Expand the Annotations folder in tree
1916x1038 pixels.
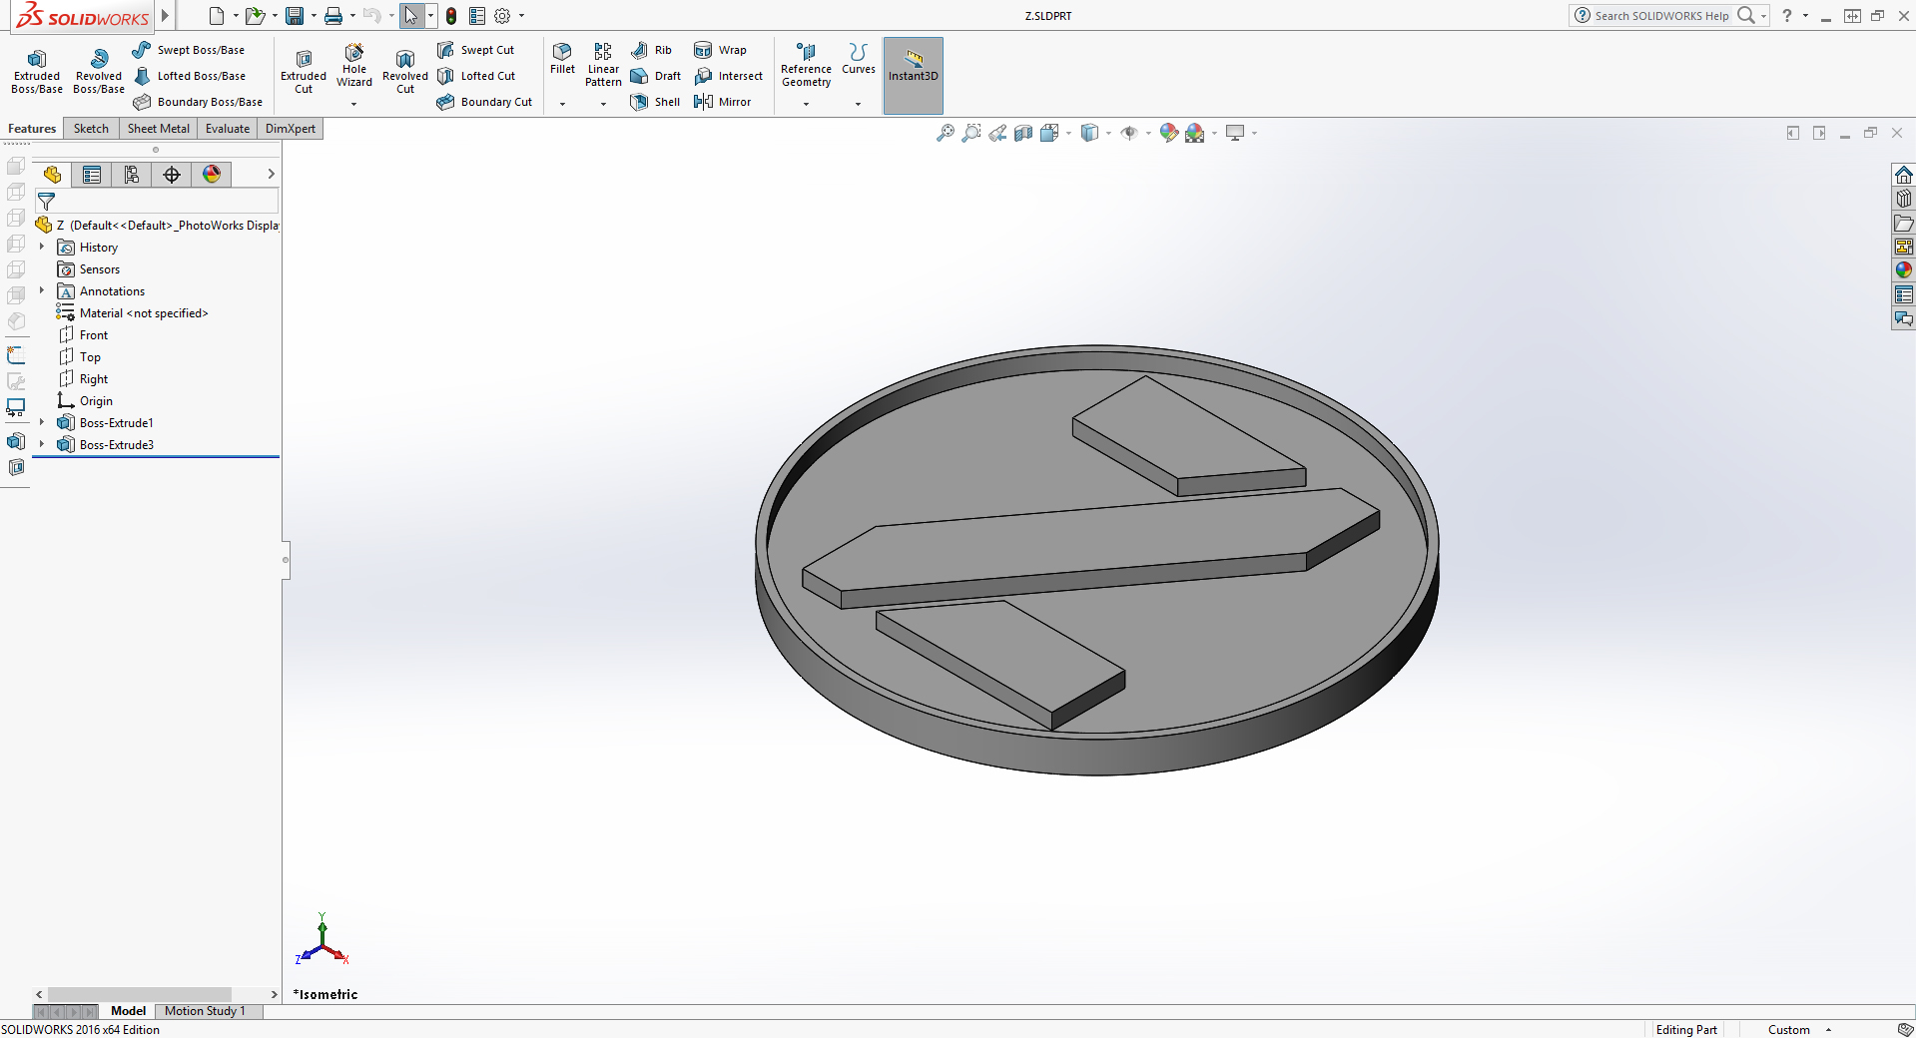click(x=42, y=291)
